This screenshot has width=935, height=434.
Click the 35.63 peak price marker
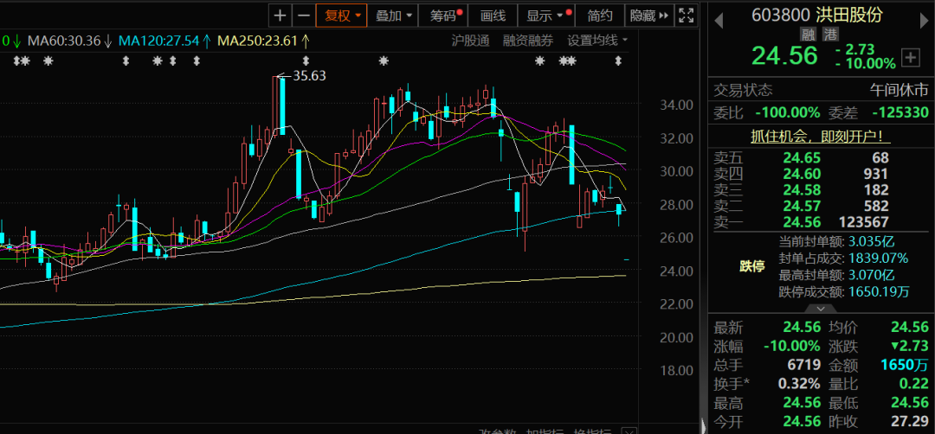tap(309, 76)
